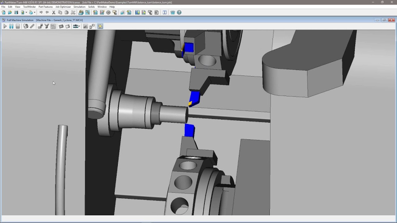Click the lightbulb icon in the simulation toolbar
The height and width of the screenshot is (223, 397).
pos(100,26)
